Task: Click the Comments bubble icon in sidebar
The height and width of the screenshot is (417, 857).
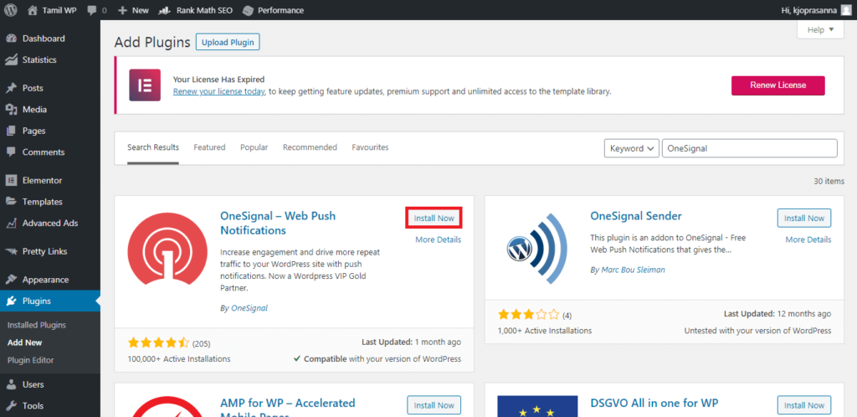Action: point(11,152)
